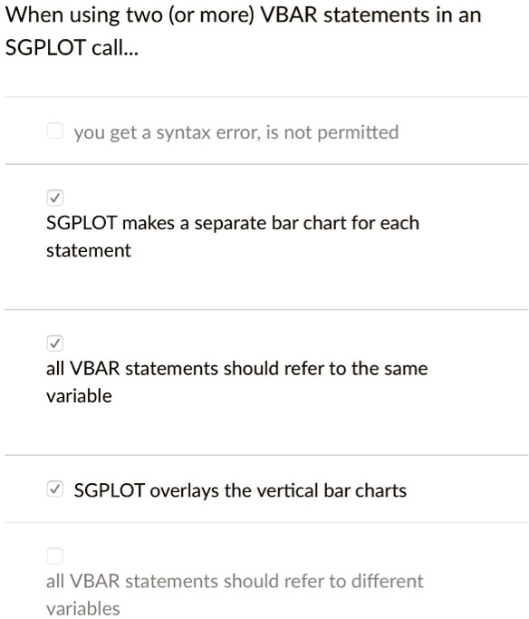Check the "you get a syntax error" checkbox
This screenshot has height=619, width=529.
[x=55, y=131]
